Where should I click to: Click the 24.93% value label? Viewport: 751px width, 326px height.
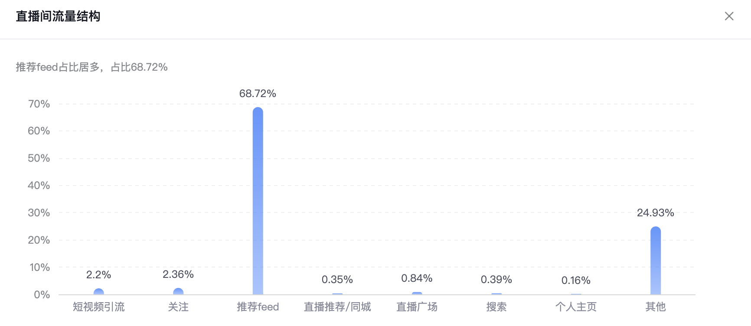[655, 213]
